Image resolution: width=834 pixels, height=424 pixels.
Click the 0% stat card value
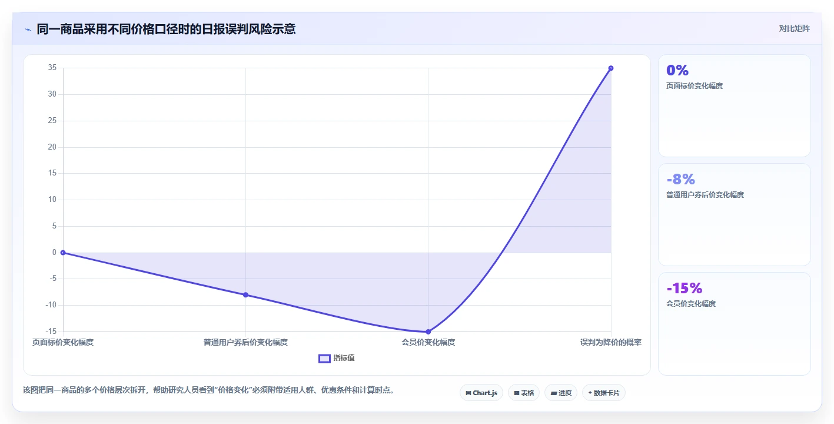(x=677, y=70)
